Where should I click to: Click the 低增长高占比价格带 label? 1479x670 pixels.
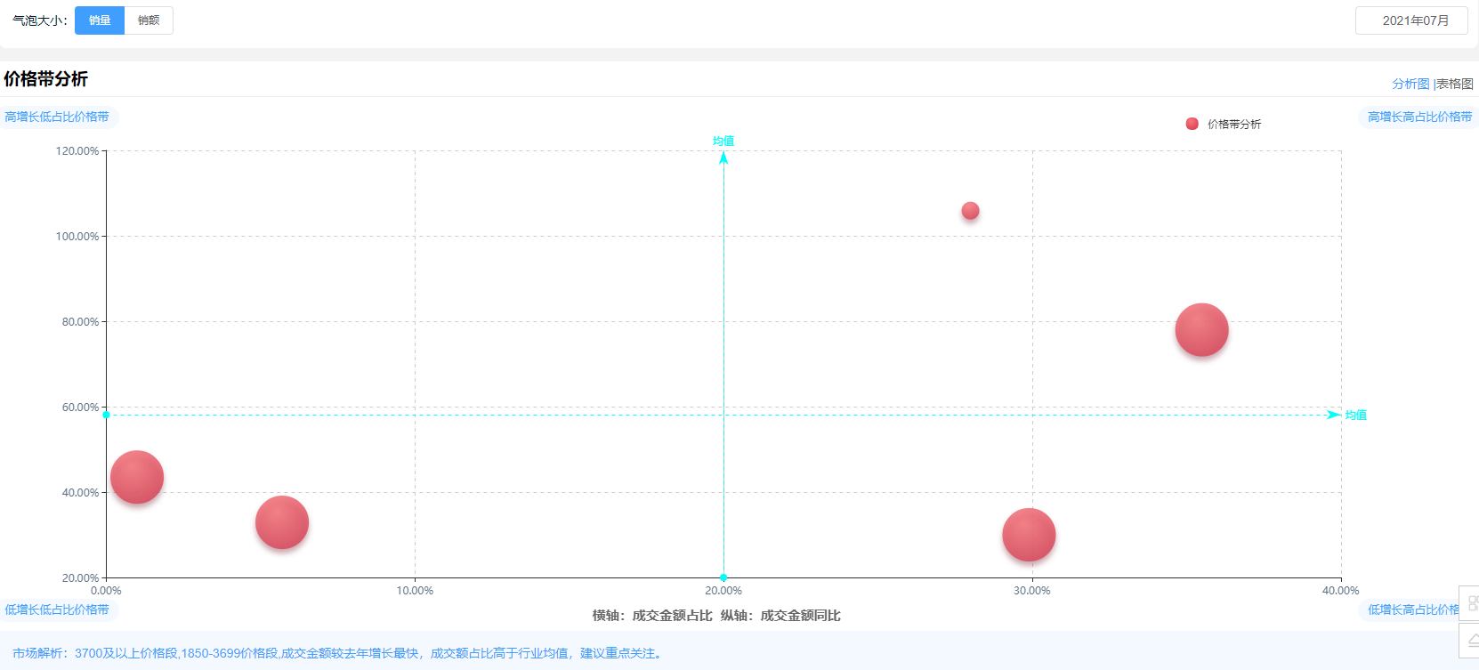tap(1413, 609)
